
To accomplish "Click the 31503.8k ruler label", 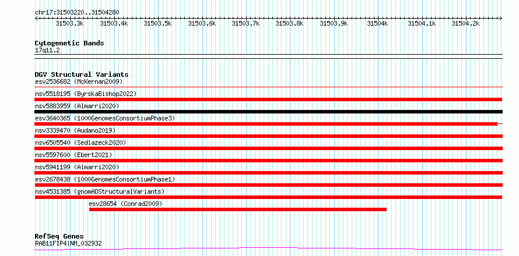I will (289, 23).
